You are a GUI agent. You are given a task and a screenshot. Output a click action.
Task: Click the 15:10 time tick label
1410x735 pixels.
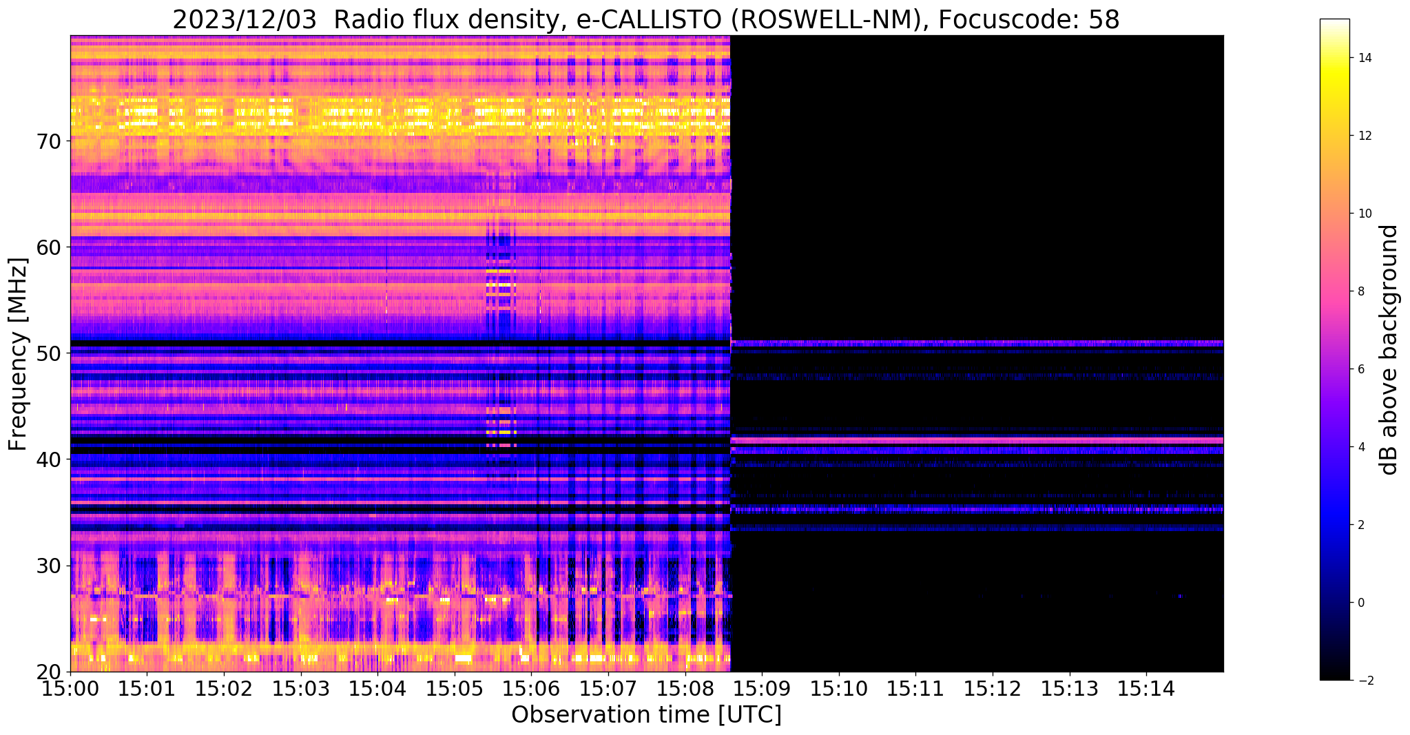(839, 688)
